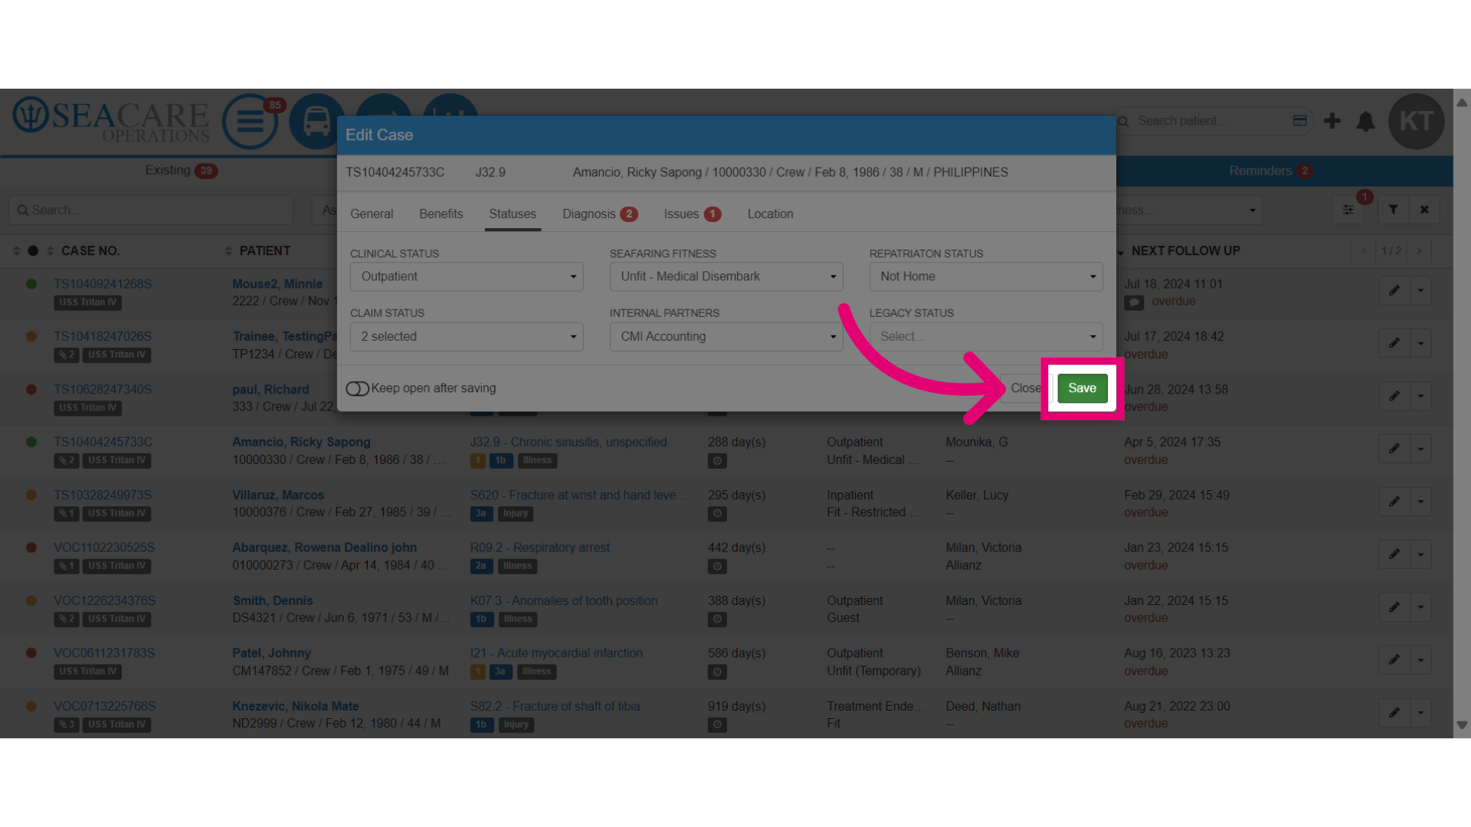Open case link TS10628247340S
Image resolution: width=1471 pixels, height=827 pixels.
pos(103,390)
